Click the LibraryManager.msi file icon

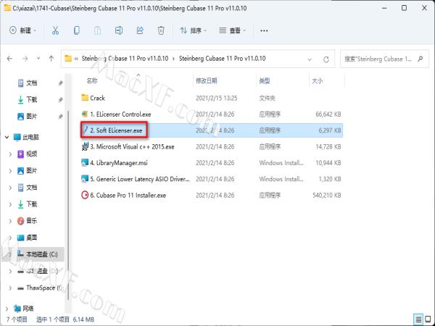click(x=85, y=163)
